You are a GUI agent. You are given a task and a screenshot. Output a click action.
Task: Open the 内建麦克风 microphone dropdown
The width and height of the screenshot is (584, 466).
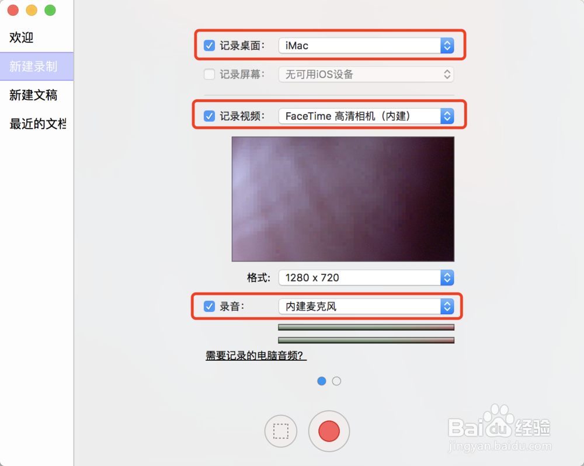(447, 306)
